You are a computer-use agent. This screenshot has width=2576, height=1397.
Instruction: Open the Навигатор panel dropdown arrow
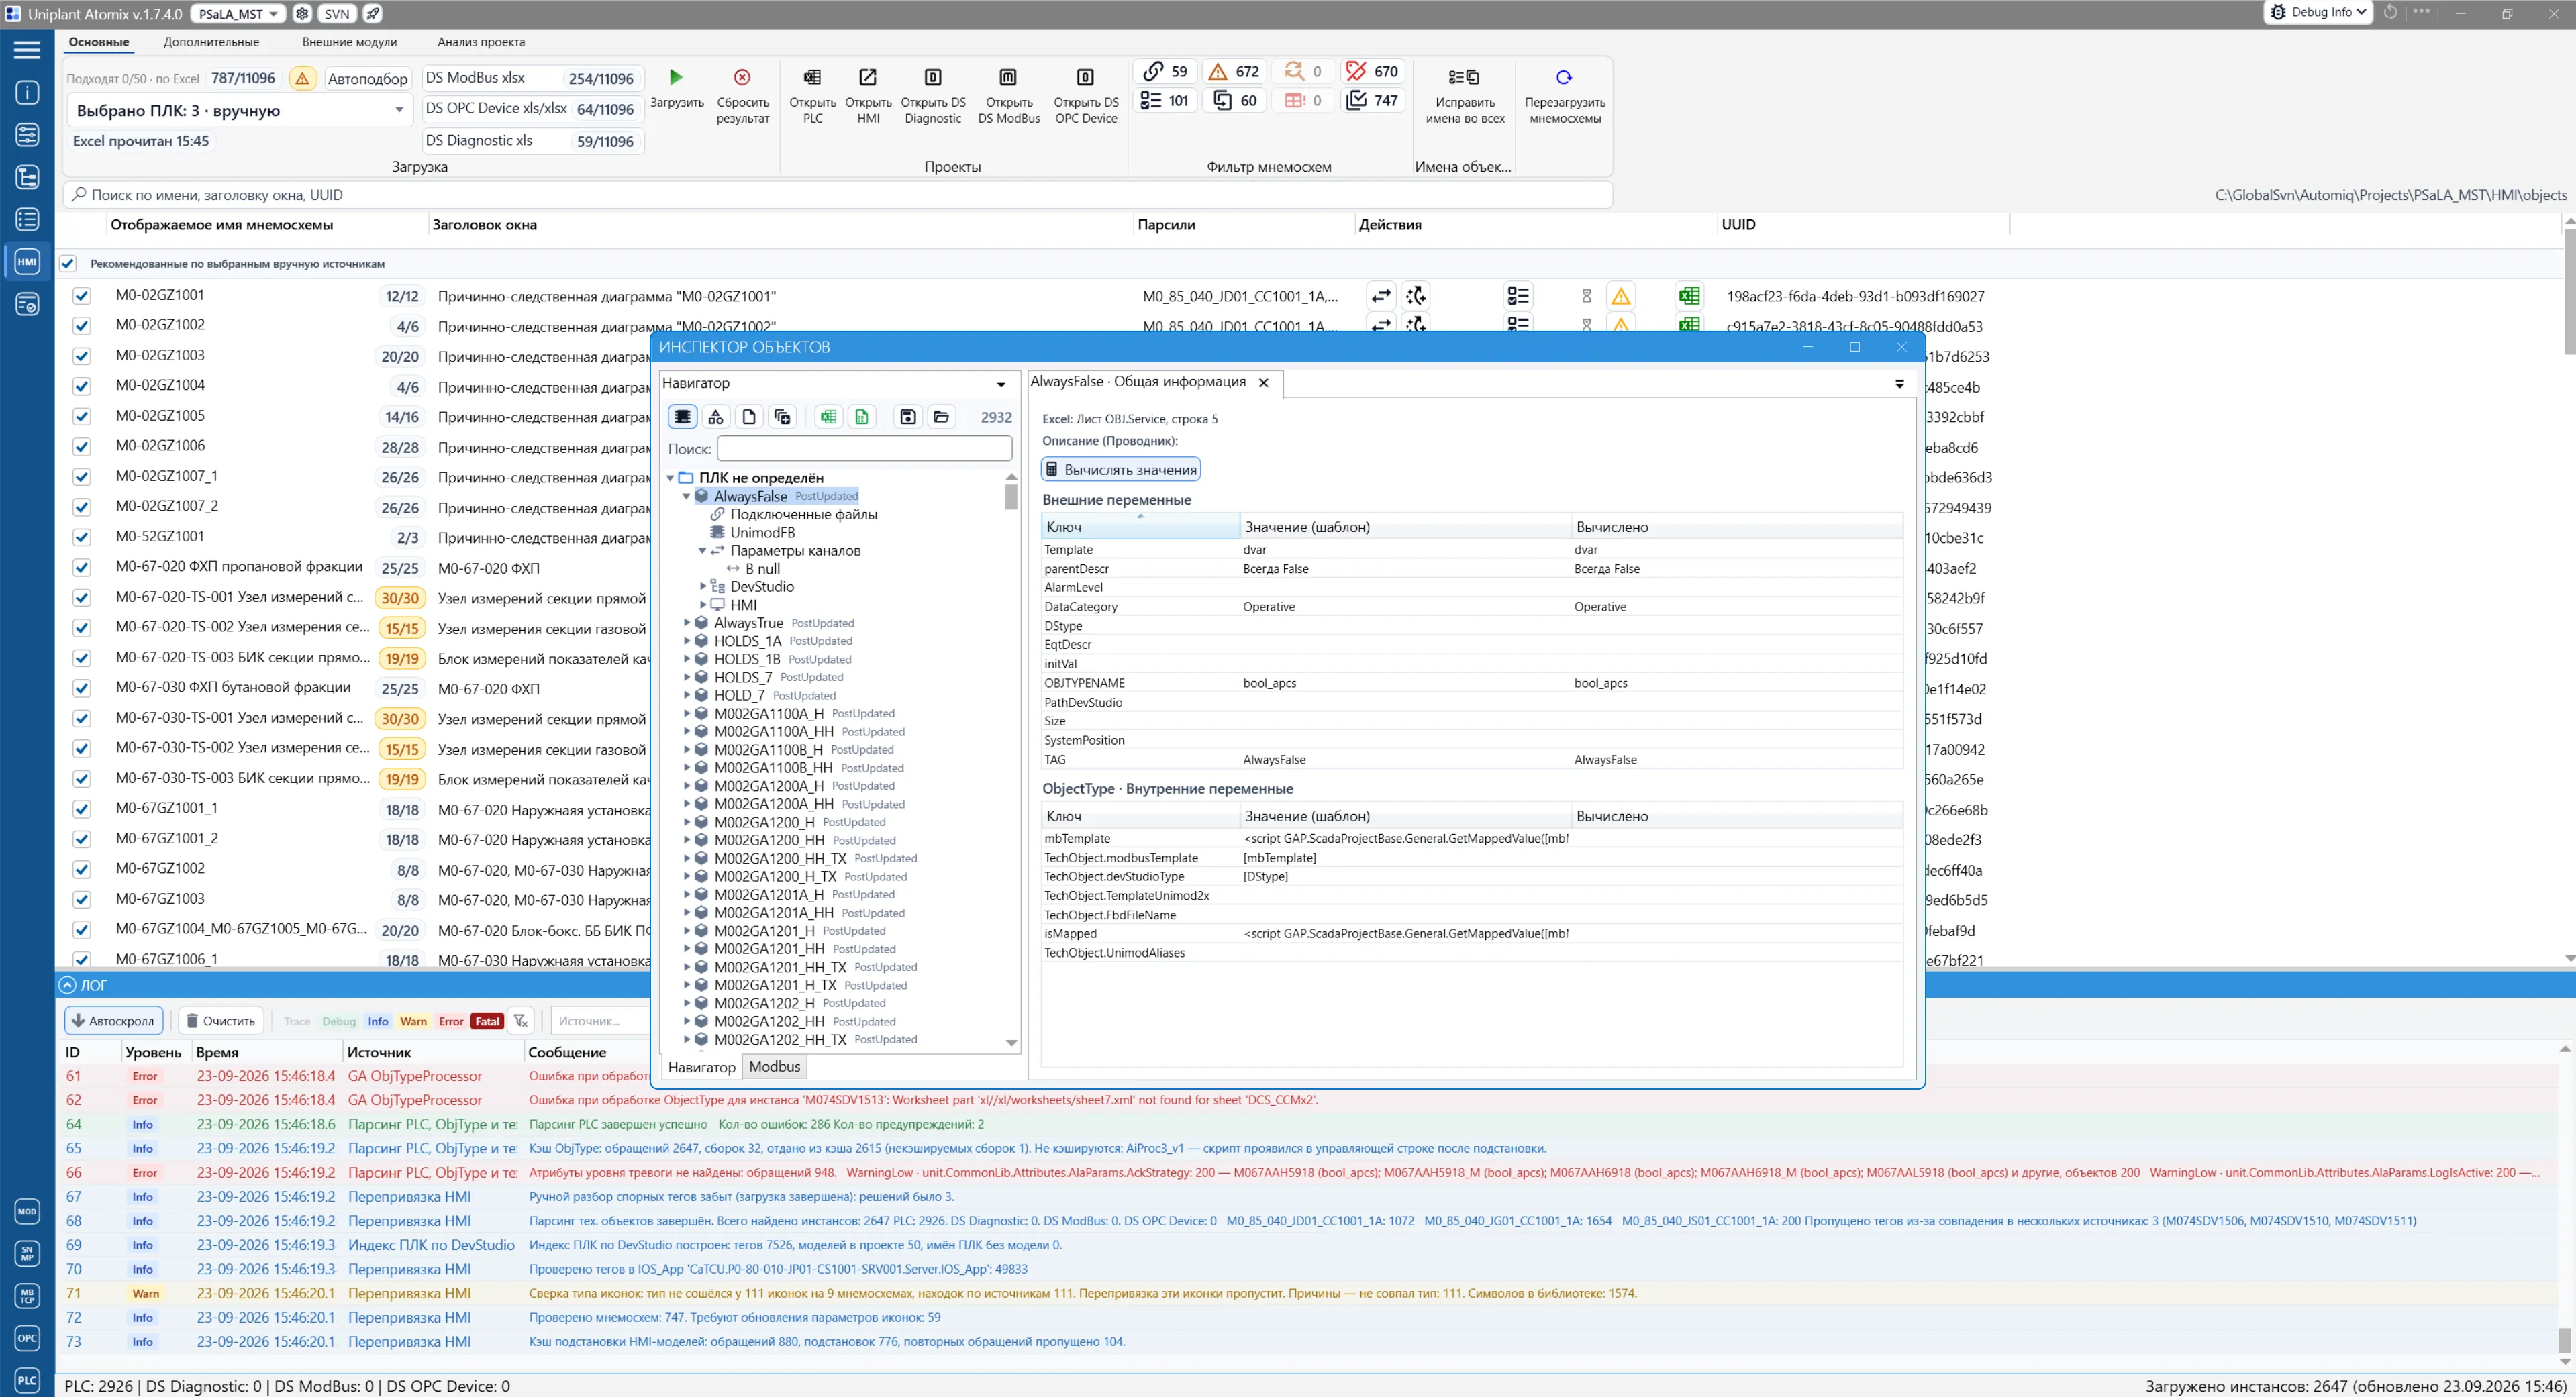(1001, 384)
